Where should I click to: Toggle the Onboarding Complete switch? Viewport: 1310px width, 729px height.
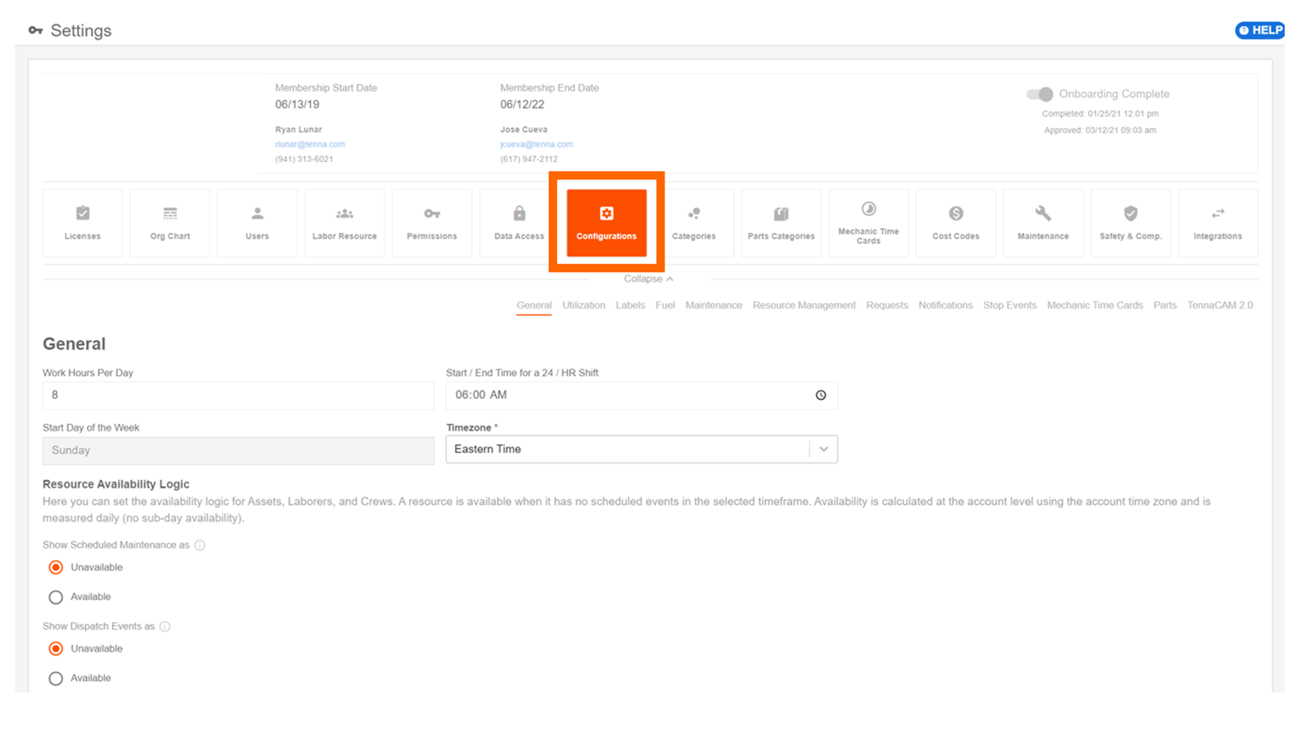coord(1039,94)
